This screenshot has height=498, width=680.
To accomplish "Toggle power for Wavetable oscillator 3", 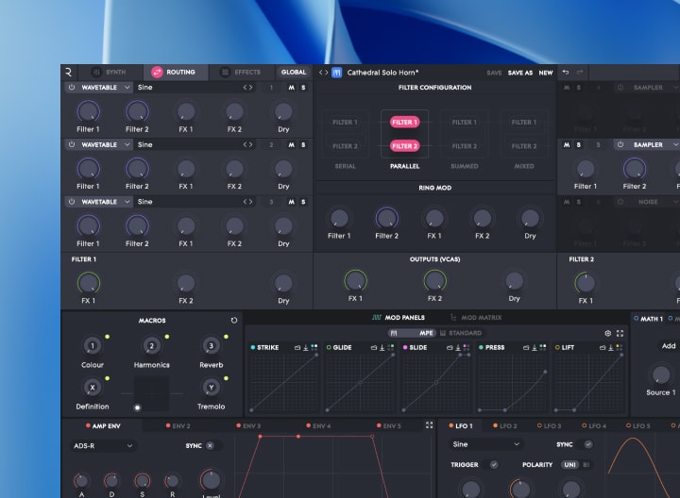I will click(72, 202).
